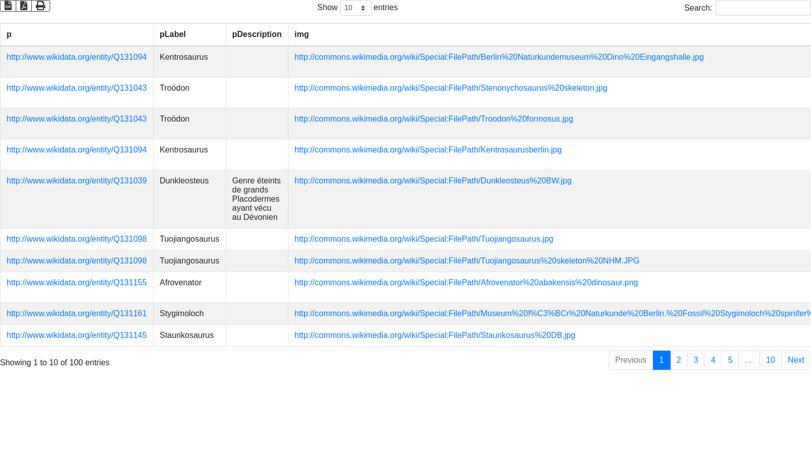Image resolution: width=811 pixels, height=456 pixels.
Task: Sort by the p column header
Action: click(x=9, y=34)
